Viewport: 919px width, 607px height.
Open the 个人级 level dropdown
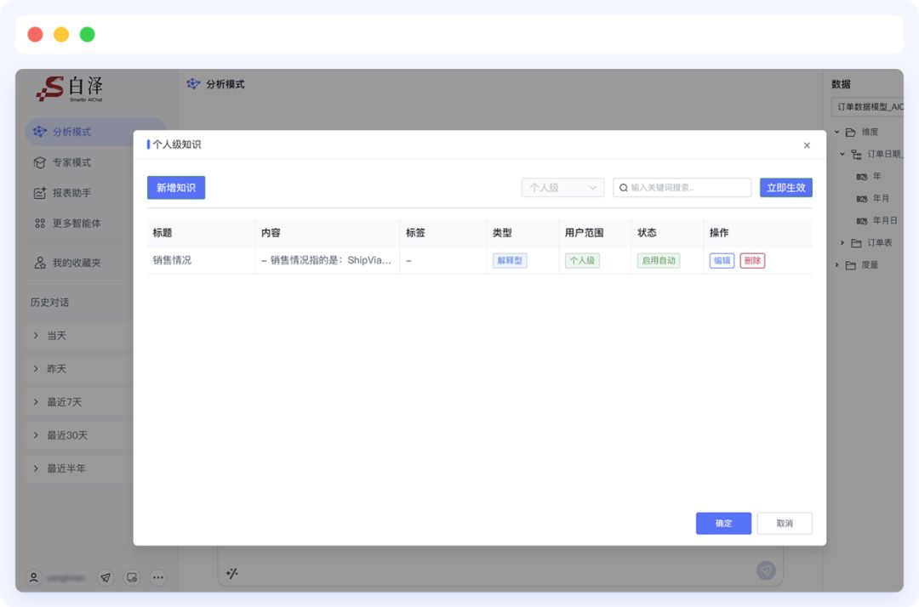562,187
